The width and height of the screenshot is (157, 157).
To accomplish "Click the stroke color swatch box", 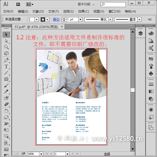I will point(43,19).
